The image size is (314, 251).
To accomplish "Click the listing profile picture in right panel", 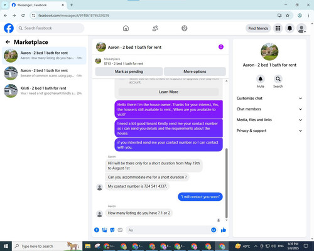I will (x=269, y=51).
